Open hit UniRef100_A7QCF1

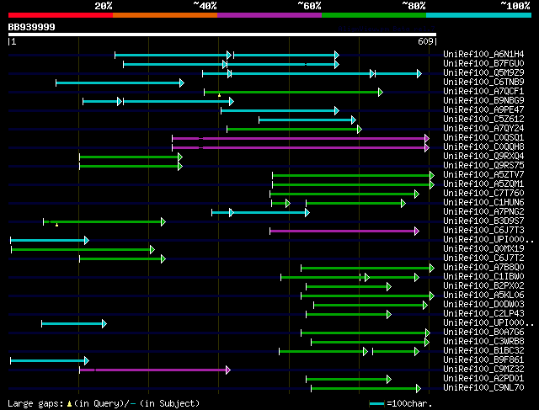point(483,92)
